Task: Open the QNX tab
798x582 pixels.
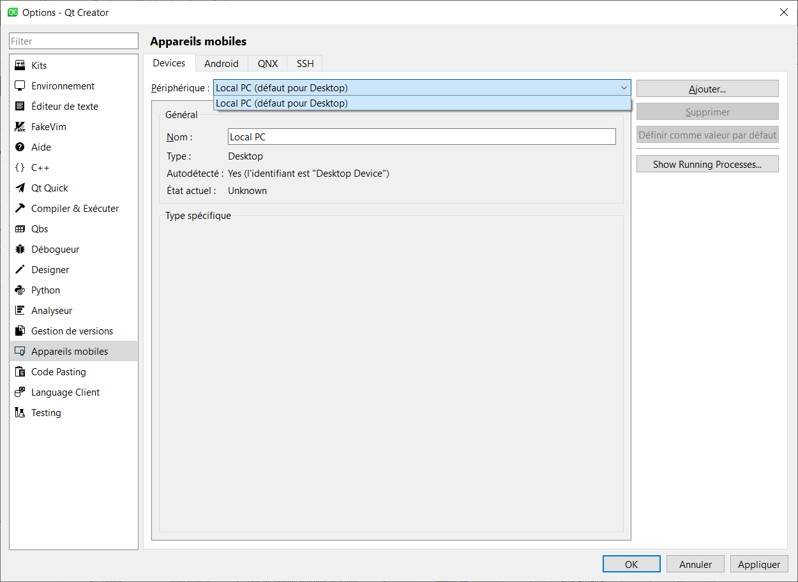Action: pos(268,63)
